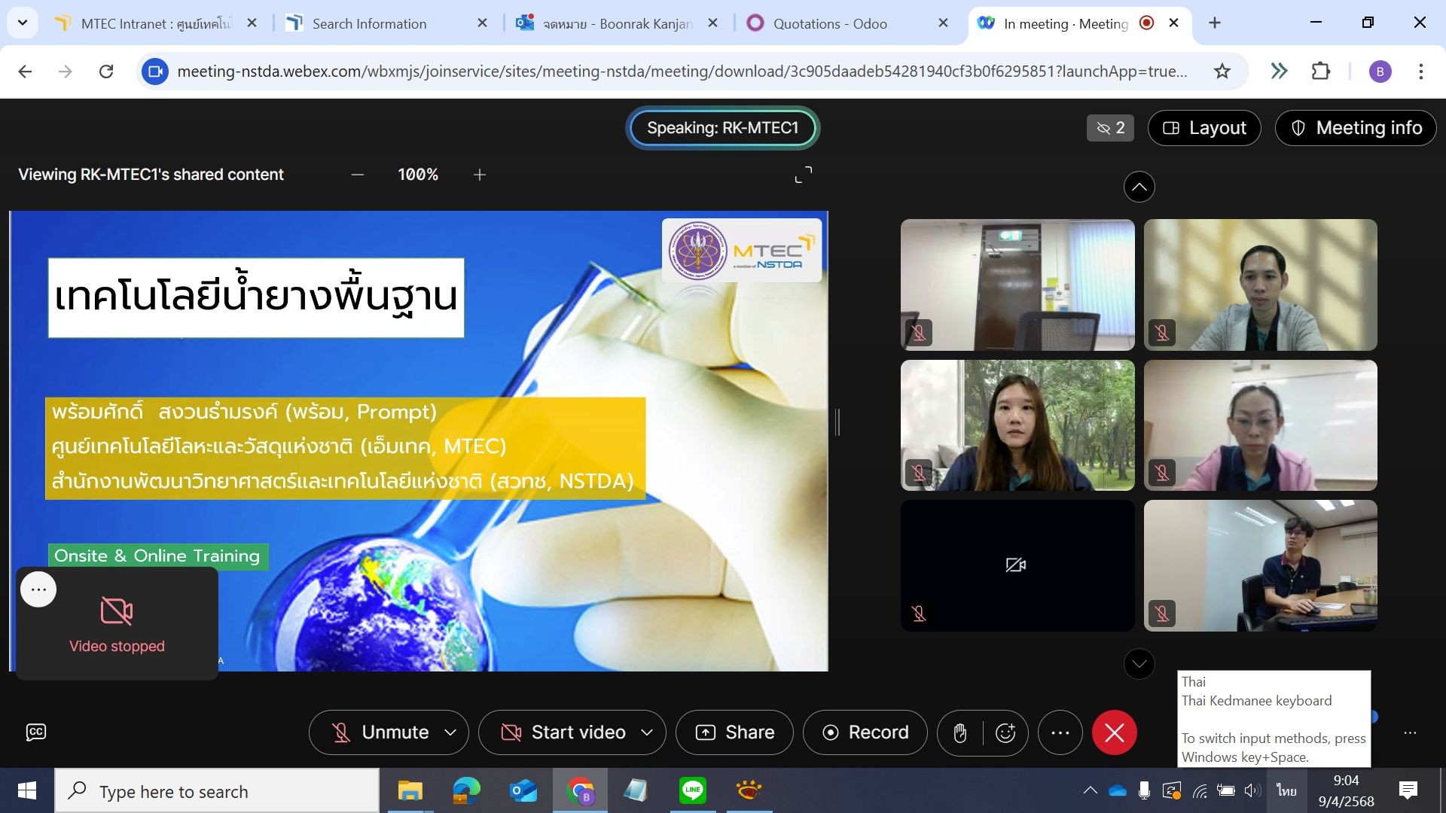Start recording the meeting
1446x813 pixels.
[865, 732]
